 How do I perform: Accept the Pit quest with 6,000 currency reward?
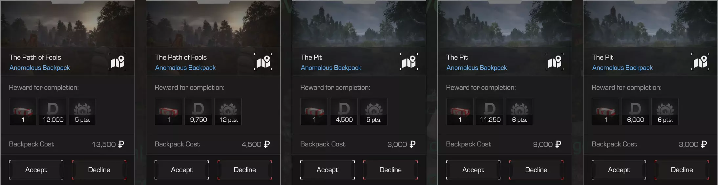tap(619, 170)
